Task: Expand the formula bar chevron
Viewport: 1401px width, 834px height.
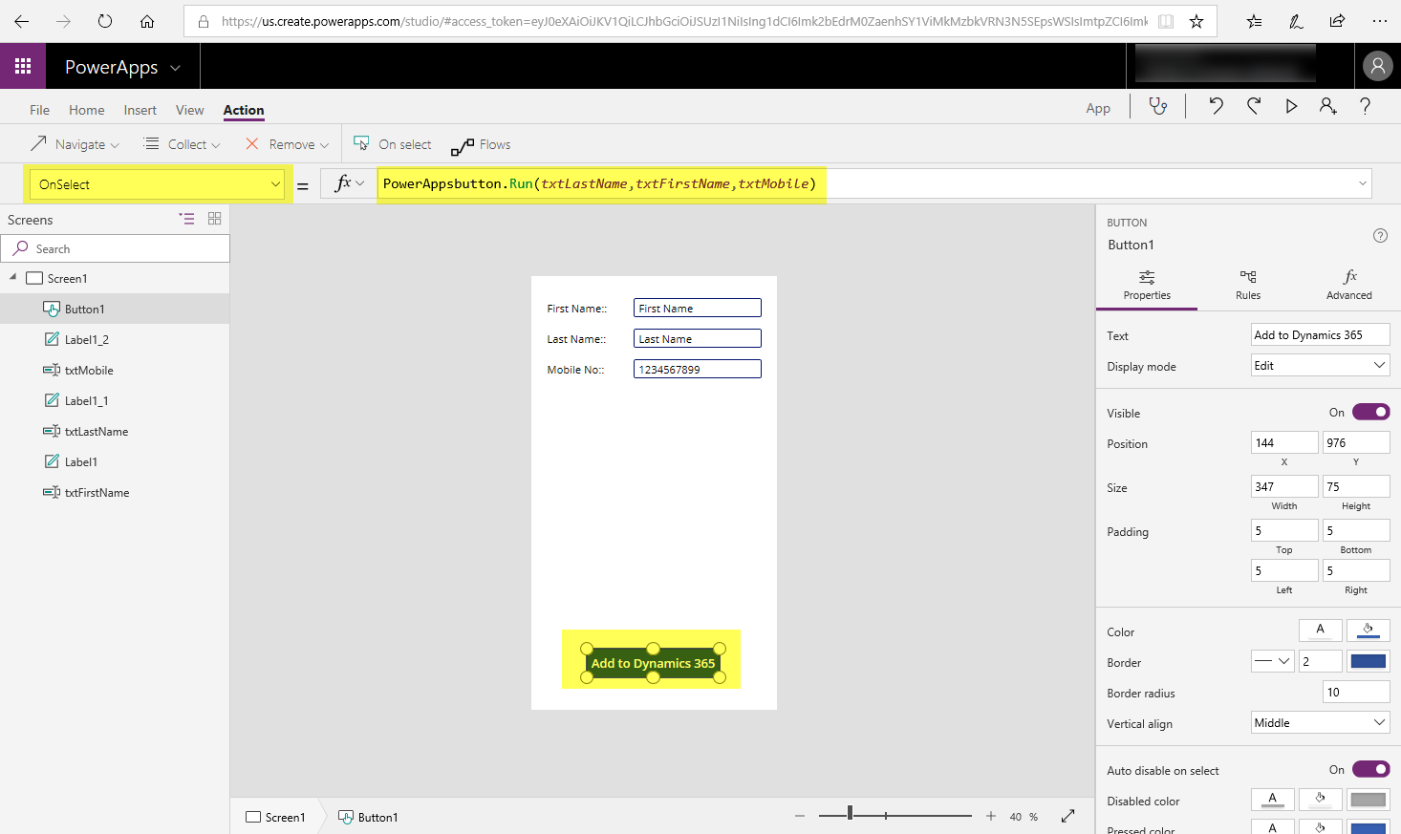Action: (x=1363, y=183)
